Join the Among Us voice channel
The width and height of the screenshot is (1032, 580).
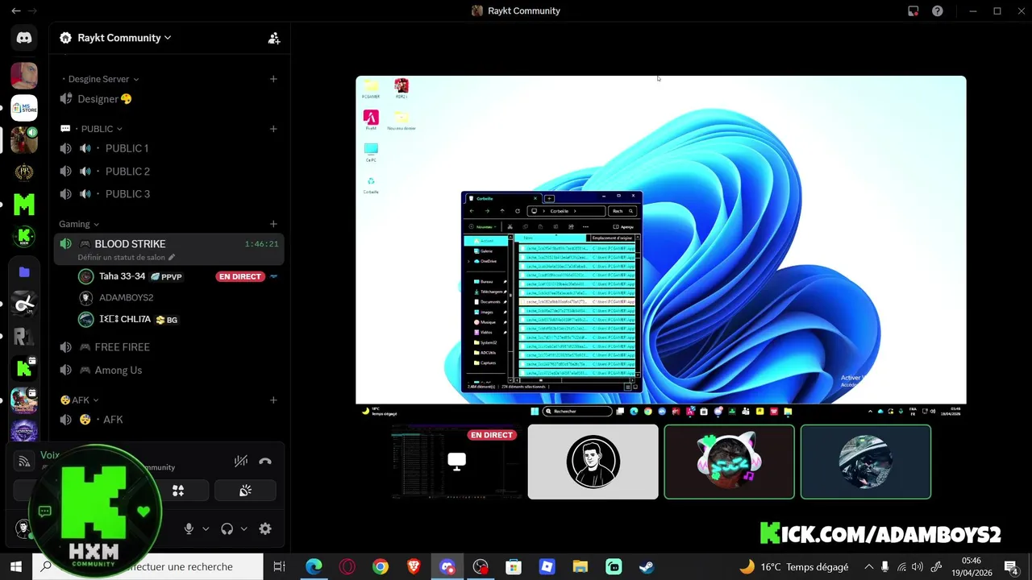click(169, 370)
